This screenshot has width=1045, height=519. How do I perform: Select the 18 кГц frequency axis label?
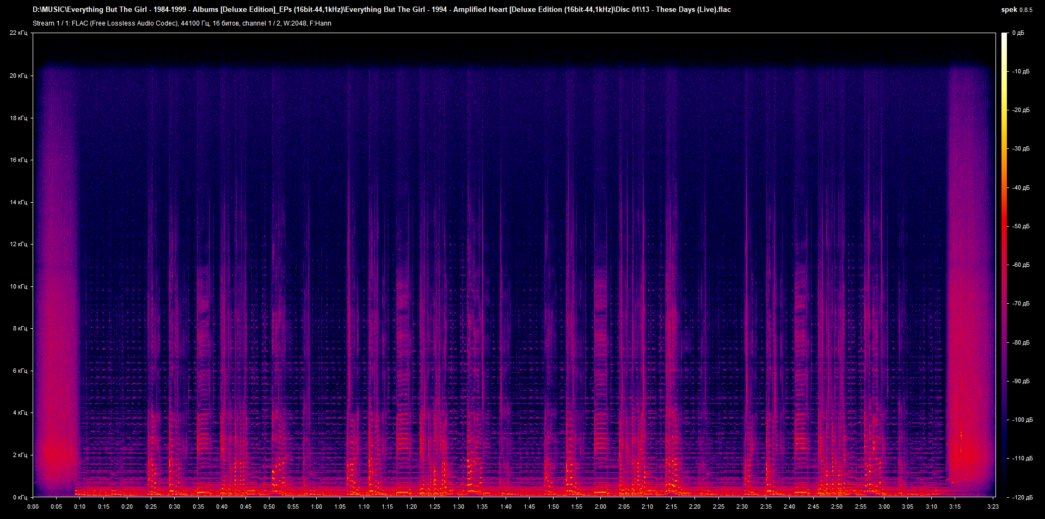click(x=19, y=118)
